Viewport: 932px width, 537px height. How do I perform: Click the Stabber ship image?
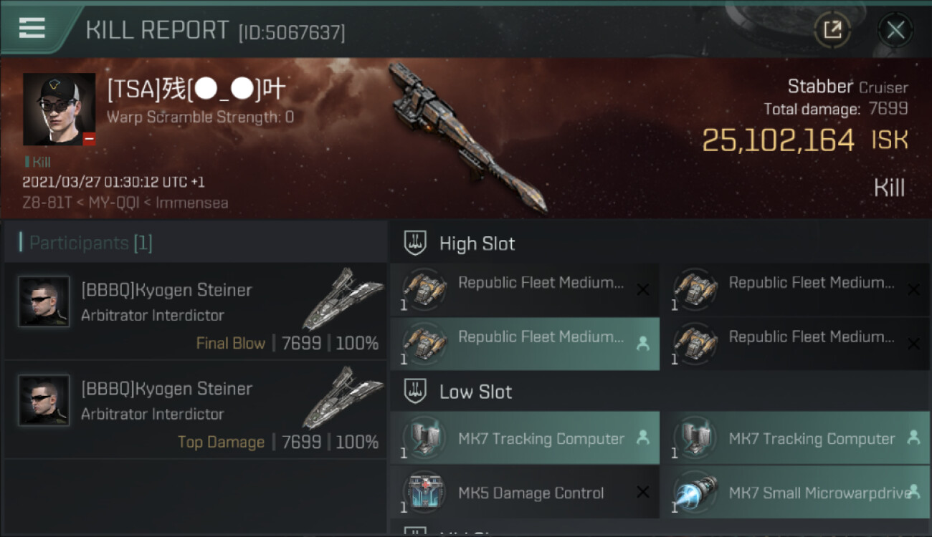pyautogui.click(x=468, y=136)
